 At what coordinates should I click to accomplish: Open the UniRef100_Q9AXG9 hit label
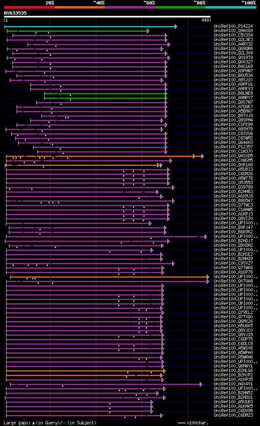(x=233, y=31)
